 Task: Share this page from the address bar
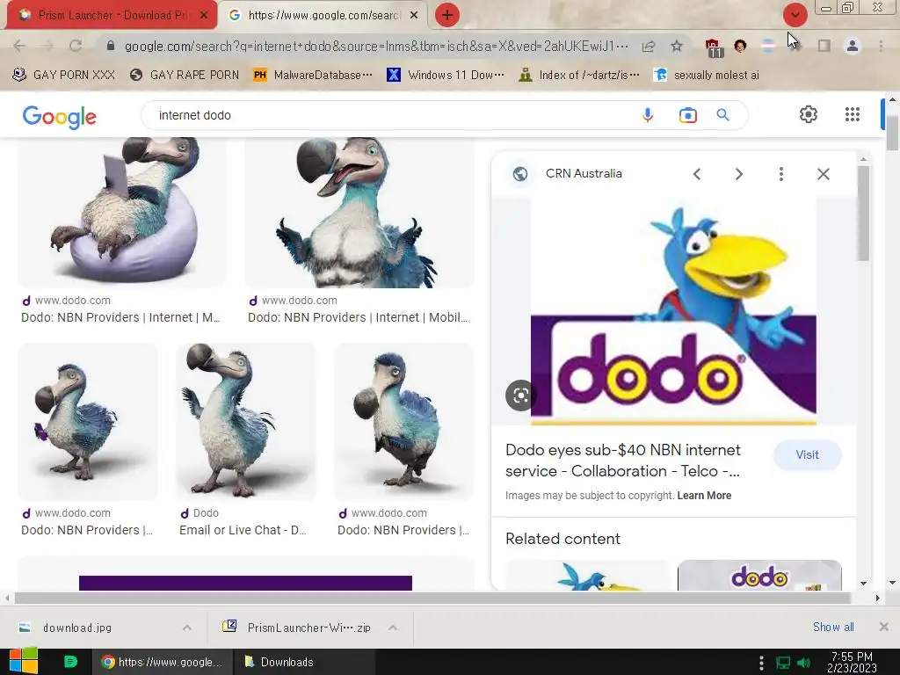coord(649,46)
